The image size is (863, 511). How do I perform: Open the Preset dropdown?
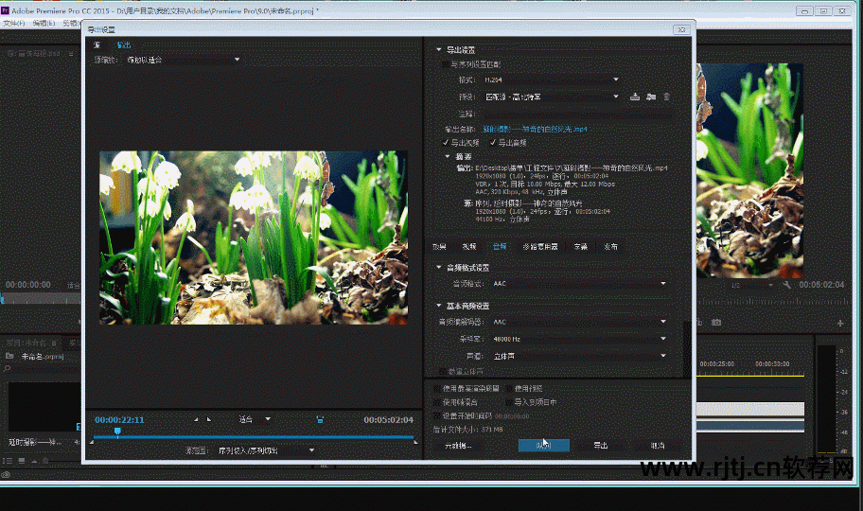(551, 97)
